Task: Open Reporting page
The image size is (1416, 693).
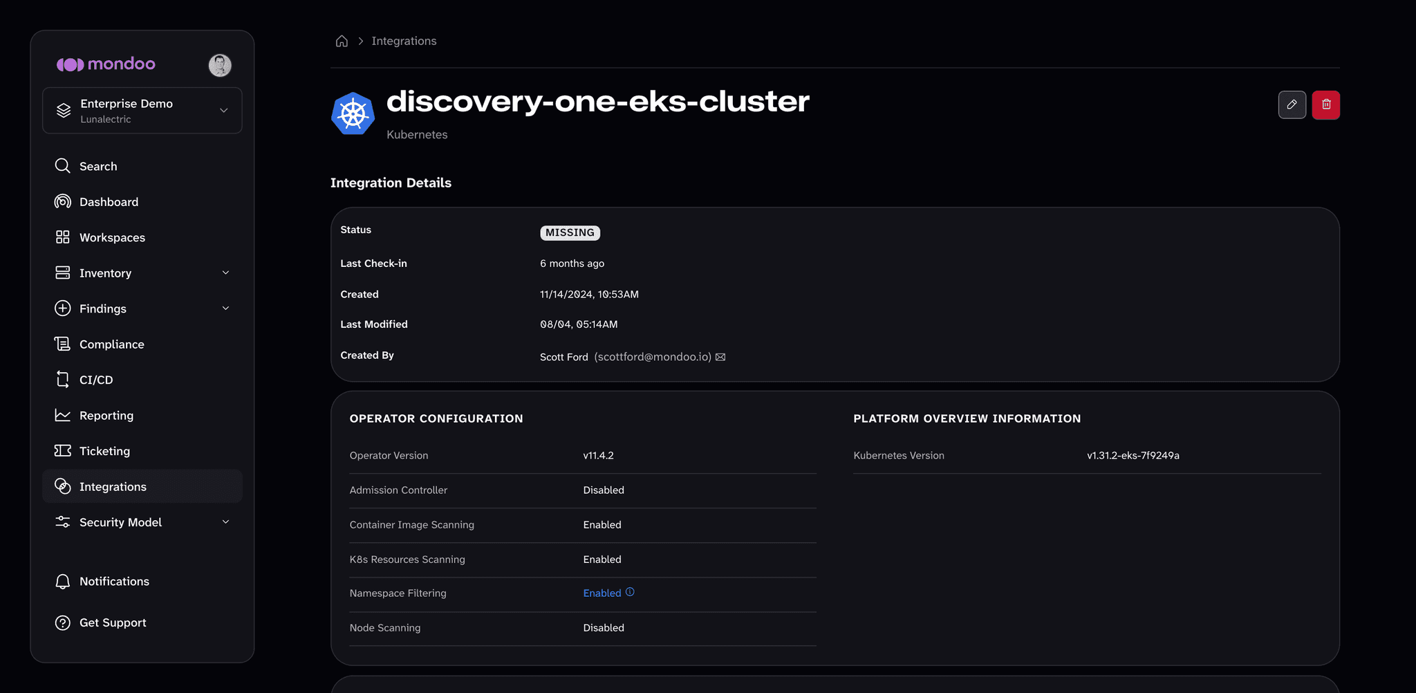Action: coord(106,416)
